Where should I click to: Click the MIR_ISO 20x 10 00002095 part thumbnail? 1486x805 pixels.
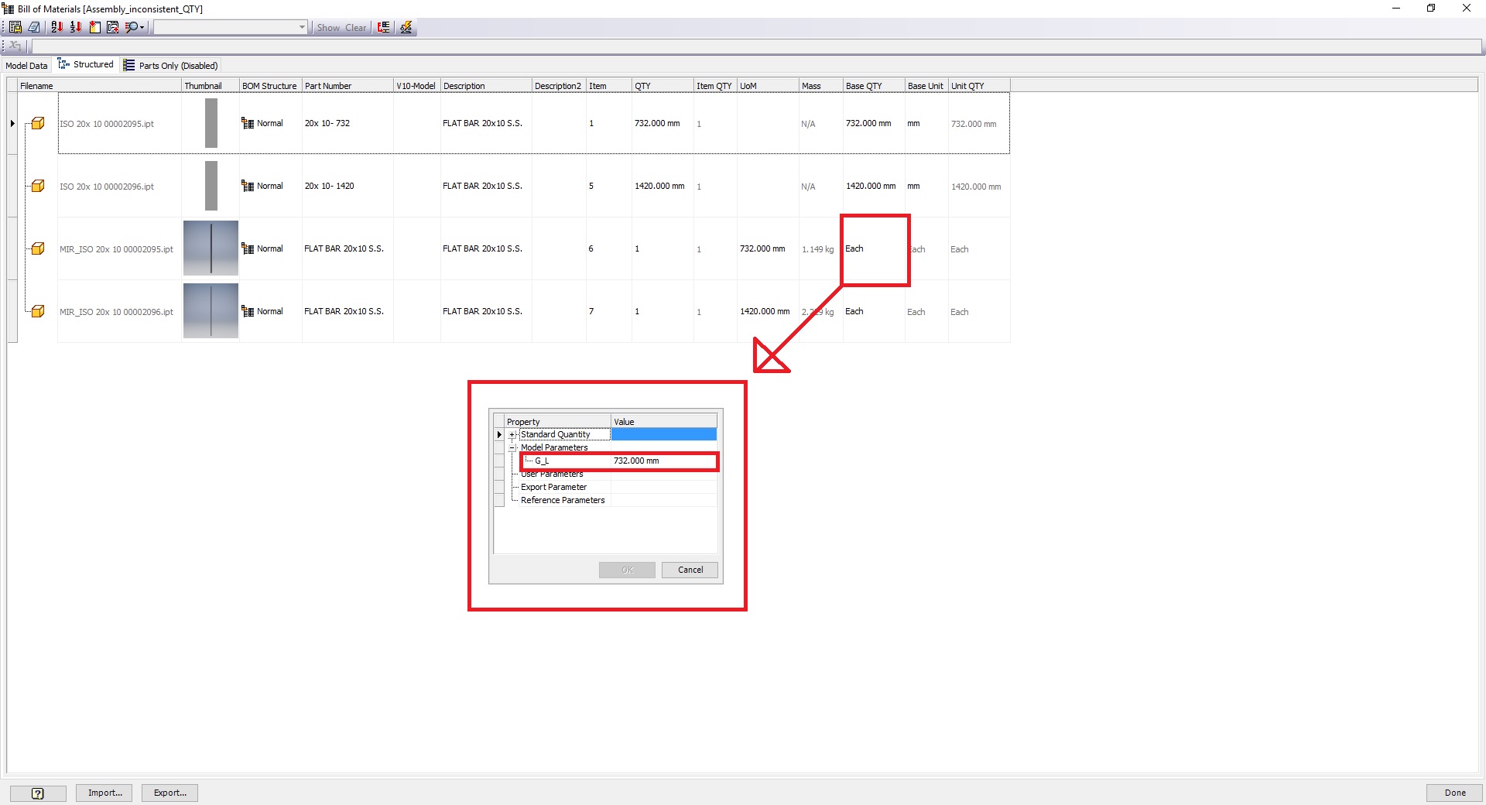(x=210, y=248)
